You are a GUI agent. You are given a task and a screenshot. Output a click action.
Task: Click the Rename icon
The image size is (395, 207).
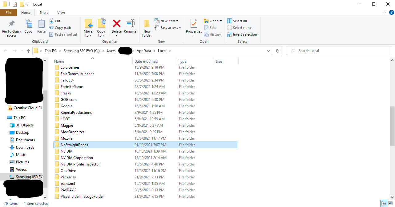[x=130, y=23]
